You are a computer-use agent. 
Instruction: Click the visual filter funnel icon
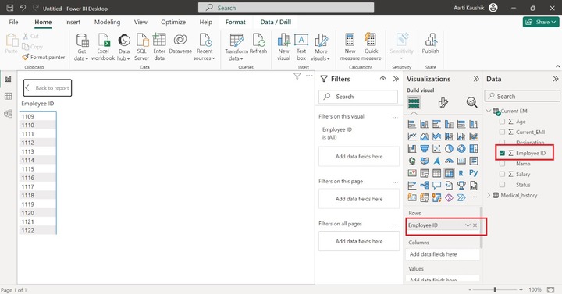pyautogui.click(x=297, y=76)
